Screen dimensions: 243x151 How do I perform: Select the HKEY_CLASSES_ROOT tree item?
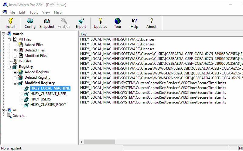coord(48,105)
